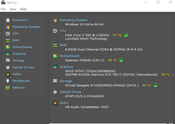175x124 pixels.
Task: Click the Optical Drives disc icon in sidebar
Action: (8, 67)
